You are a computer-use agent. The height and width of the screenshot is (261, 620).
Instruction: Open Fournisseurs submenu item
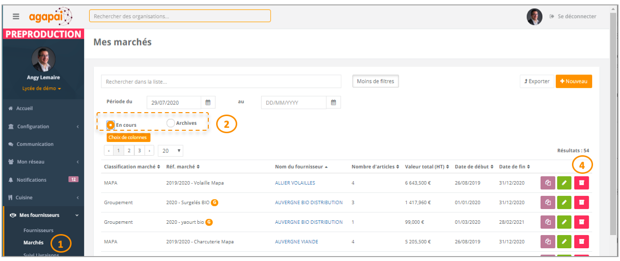pos(38,230)
